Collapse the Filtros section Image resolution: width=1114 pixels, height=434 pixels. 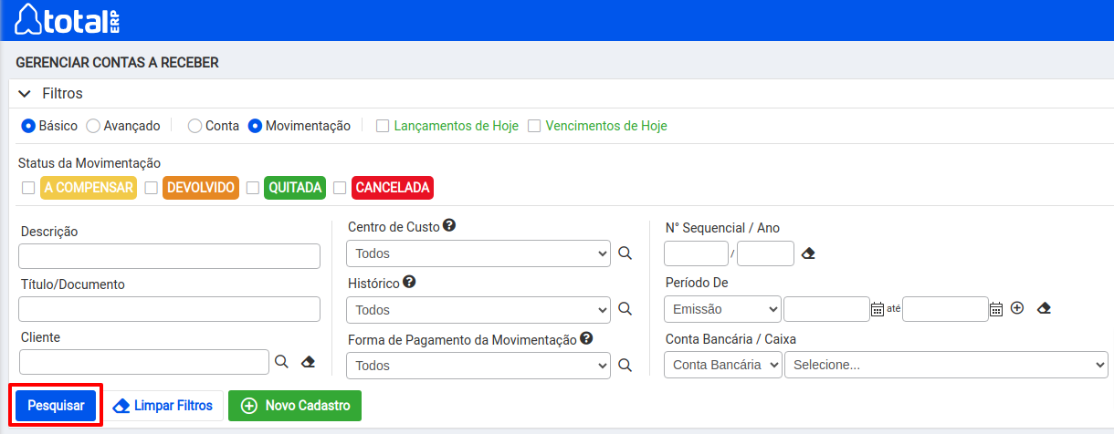(25, 94)
